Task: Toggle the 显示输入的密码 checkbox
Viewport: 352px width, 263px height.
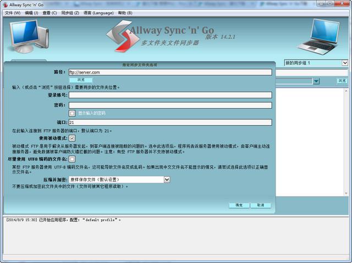Action: 72,113
